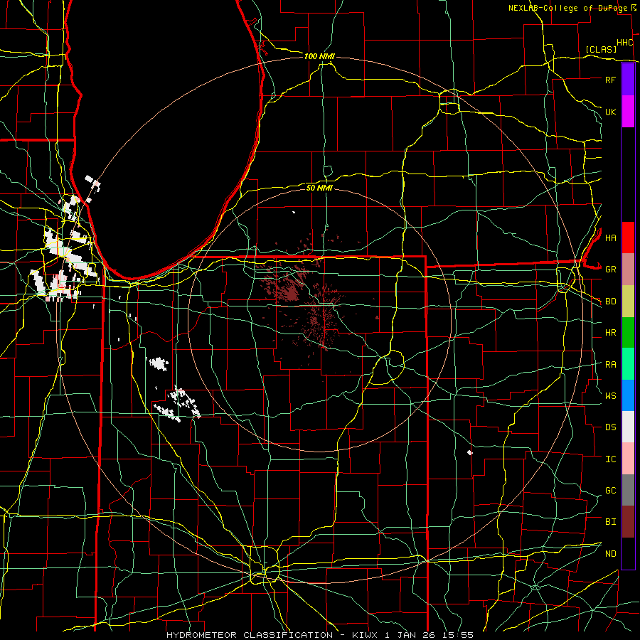Click the BD legend label
Viewport: 640px width, 640px height.
(x=610, y=302)
